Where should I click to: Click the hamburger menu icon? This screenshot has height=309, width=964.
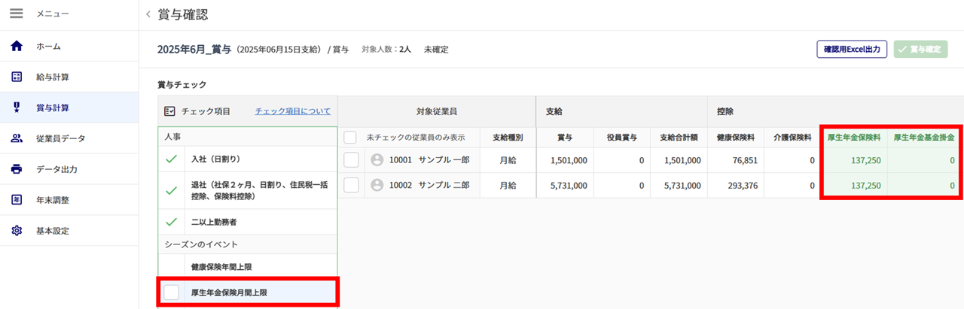click(16, 14)
